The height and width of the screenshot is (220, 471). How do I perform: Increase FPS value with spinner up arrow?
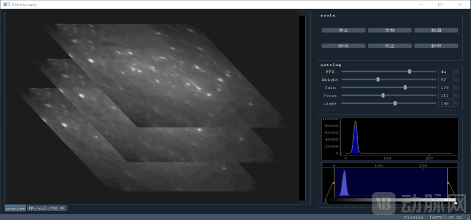[456, 70]
